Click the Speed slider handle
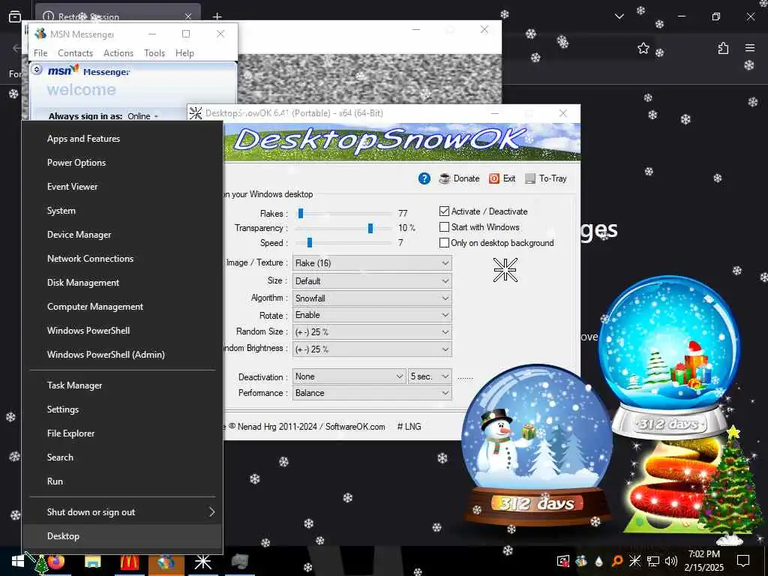The width and height of the screenshot is (768, 576). (x=310, y=242)
